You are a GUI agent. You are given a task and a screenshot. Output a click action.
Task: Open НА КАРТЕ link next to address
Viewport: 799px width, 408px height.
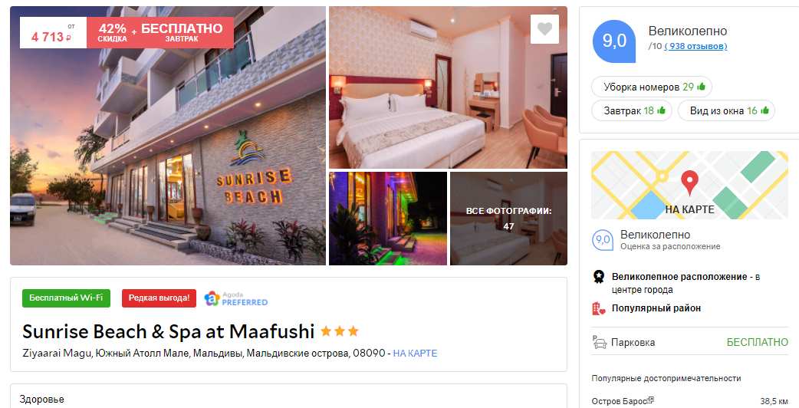tap(415, 353)
